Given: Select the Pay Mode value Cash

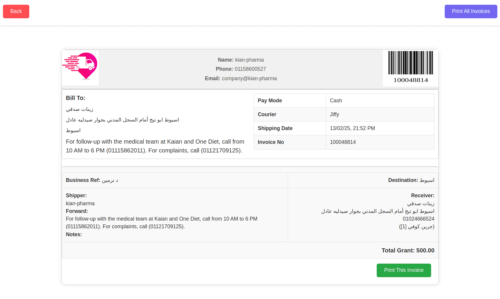Looking at the screenshot, I should (336, 101).
